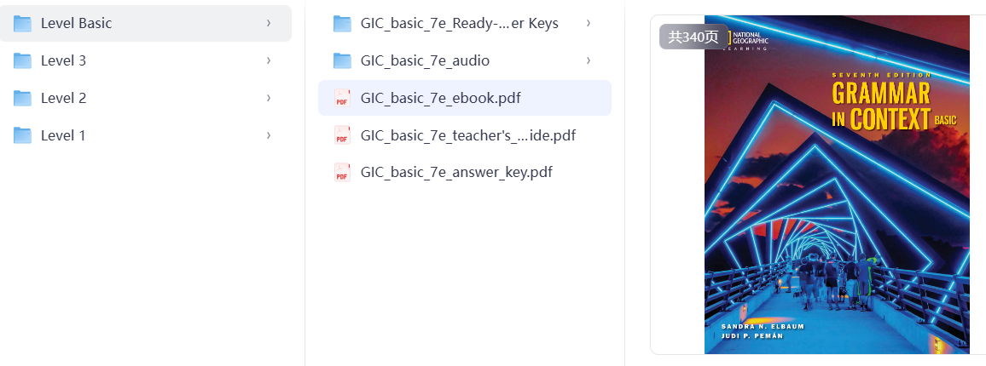Screen dimensions: 986x366
Task: Expand the Level 3 folder chevron
Action: pos(268,60)
